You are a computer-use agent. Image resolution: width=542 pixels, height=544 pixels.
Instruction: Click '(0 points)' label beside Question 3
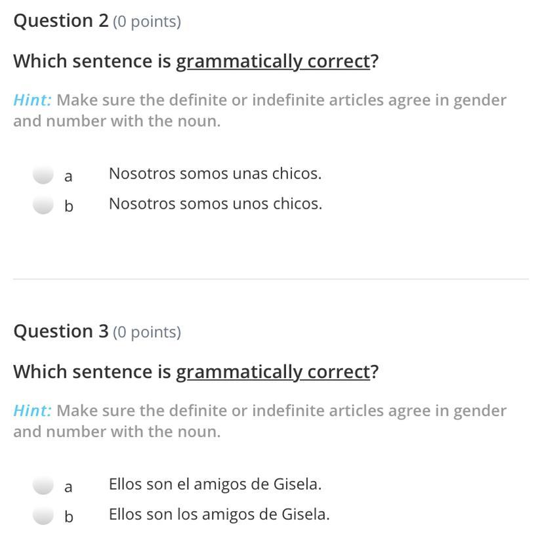coord(147,332)
